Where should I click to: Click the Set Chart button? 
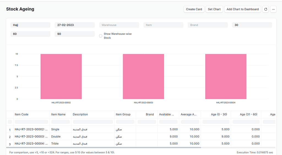tap(214, 9)
